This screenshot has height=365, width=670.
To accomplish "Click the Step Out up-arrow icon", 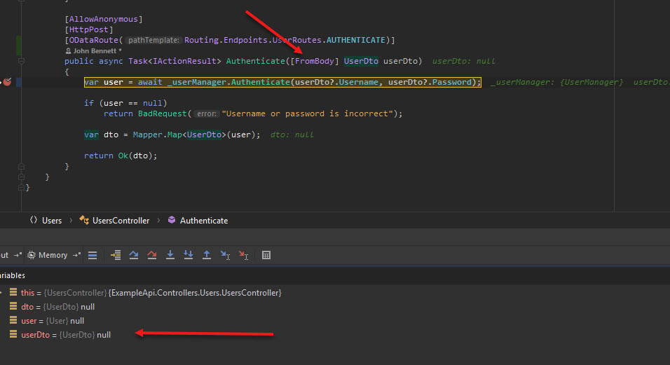I will 207,255.
